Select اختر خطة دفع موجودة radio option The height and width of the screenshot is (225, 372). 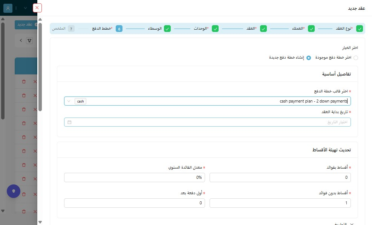356,58
